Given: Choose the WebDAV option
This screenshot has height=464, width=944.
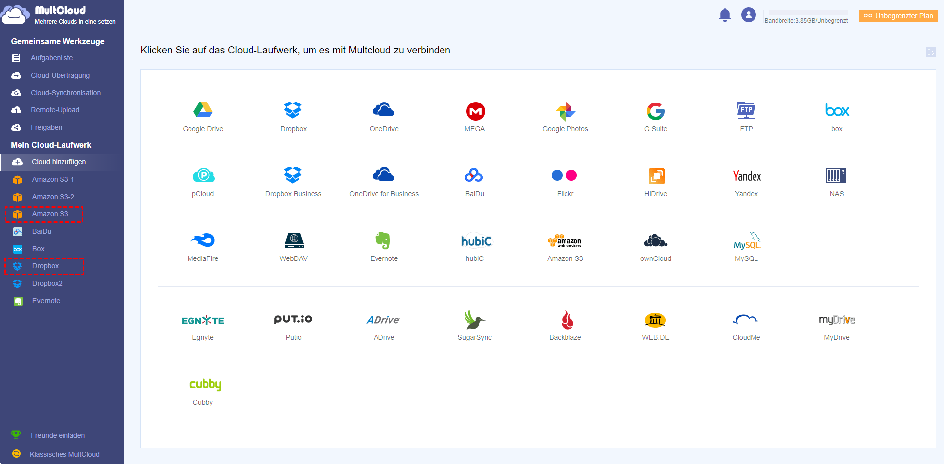Looking at the screenshot, I should (x=293, y=247).
